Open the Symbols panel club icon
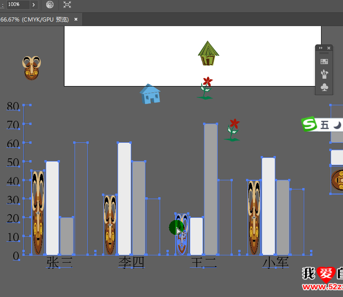The height and width of the screenshot is (297, 343). [x=324, y=87]
